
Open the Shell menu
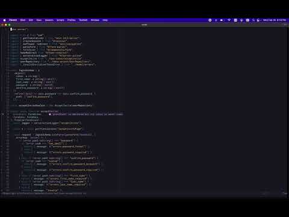(23, 20)
